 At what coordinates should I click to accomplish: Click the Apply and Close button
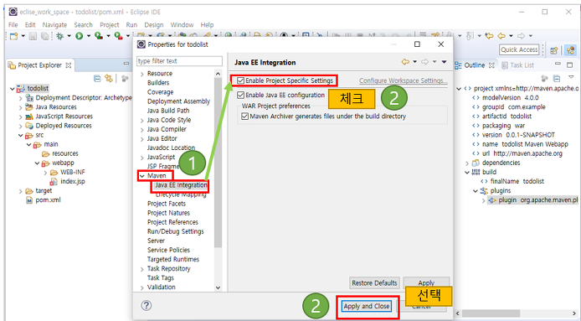point(366,306)
